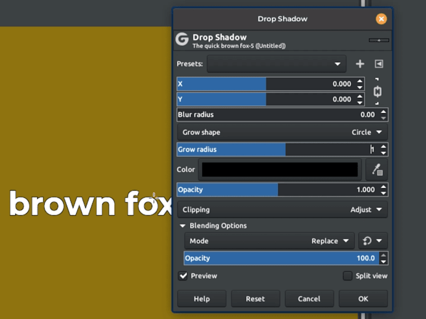Save current settings as named preset plus icon
Image resolution: width=426 pixels, height=319 pixels.
coord(360,64)
